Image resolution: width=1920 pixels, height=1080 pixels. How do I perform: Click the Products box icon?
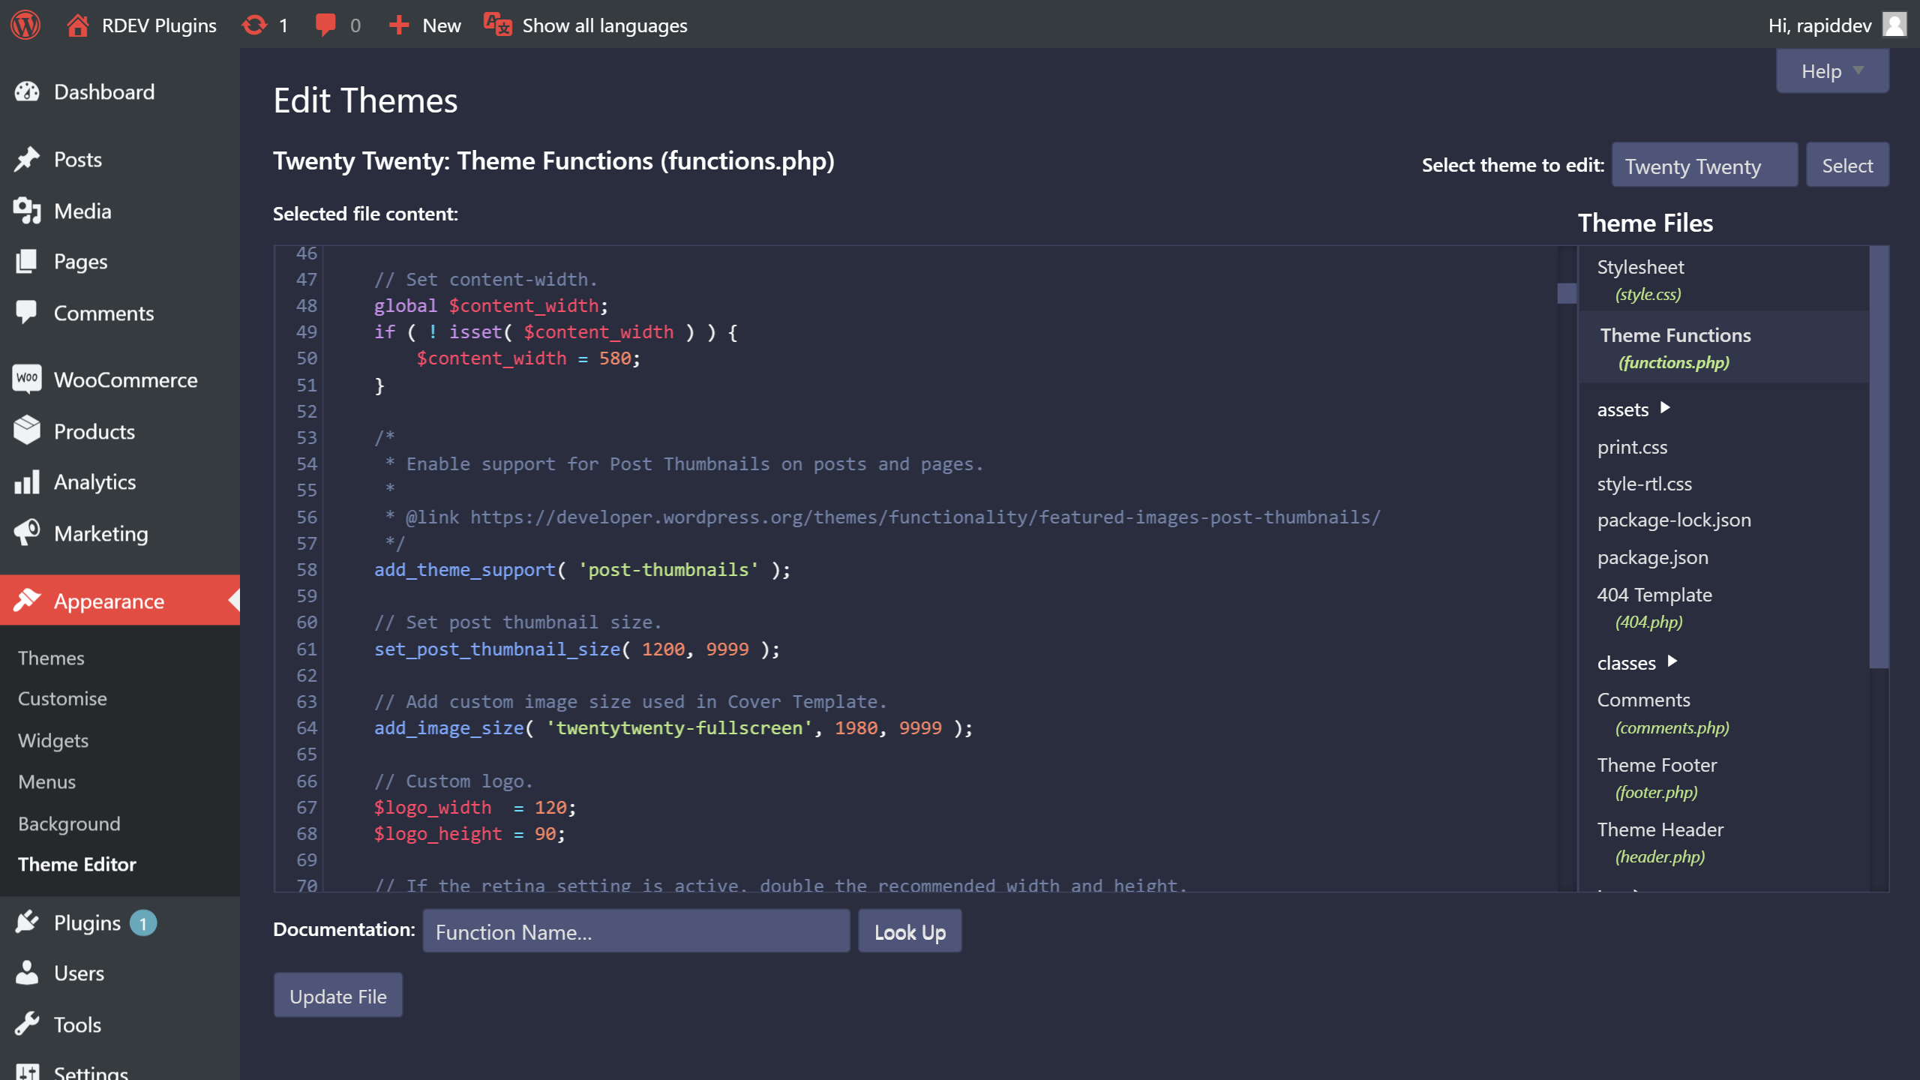(27, 430)
